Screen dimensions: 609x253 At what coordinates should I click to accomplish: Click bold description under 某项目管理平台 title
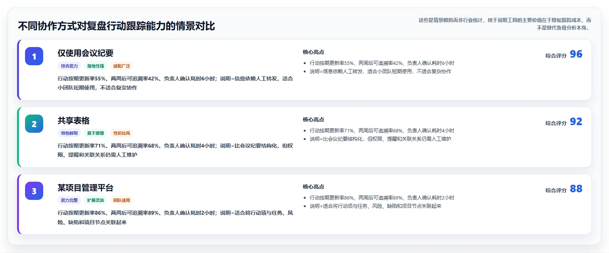click(175, 218)
